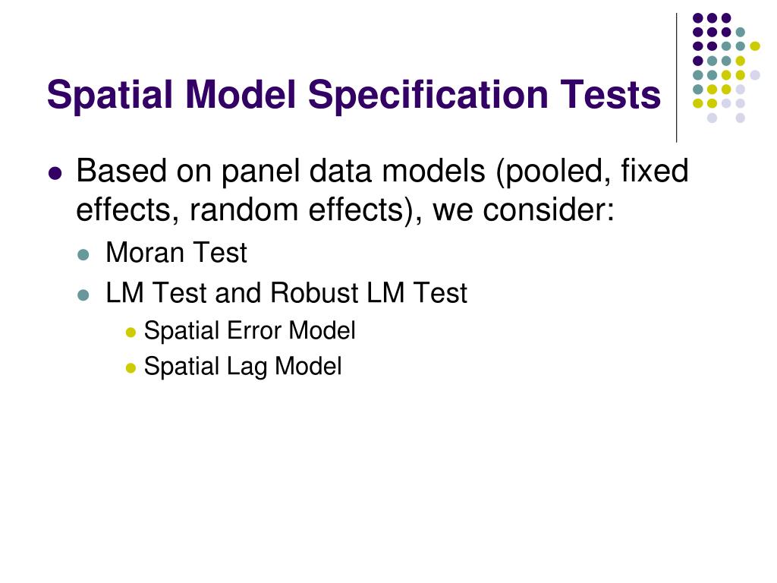
Task: Click the word "Robust" in the second sub-bullet
Action: tap(315, 293)
